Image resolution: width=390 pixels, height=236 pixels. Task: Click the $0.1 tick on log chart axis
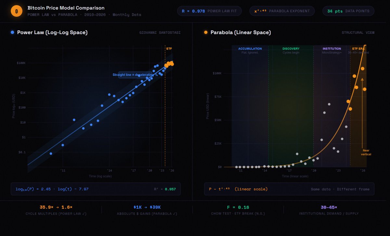point(22,152)
